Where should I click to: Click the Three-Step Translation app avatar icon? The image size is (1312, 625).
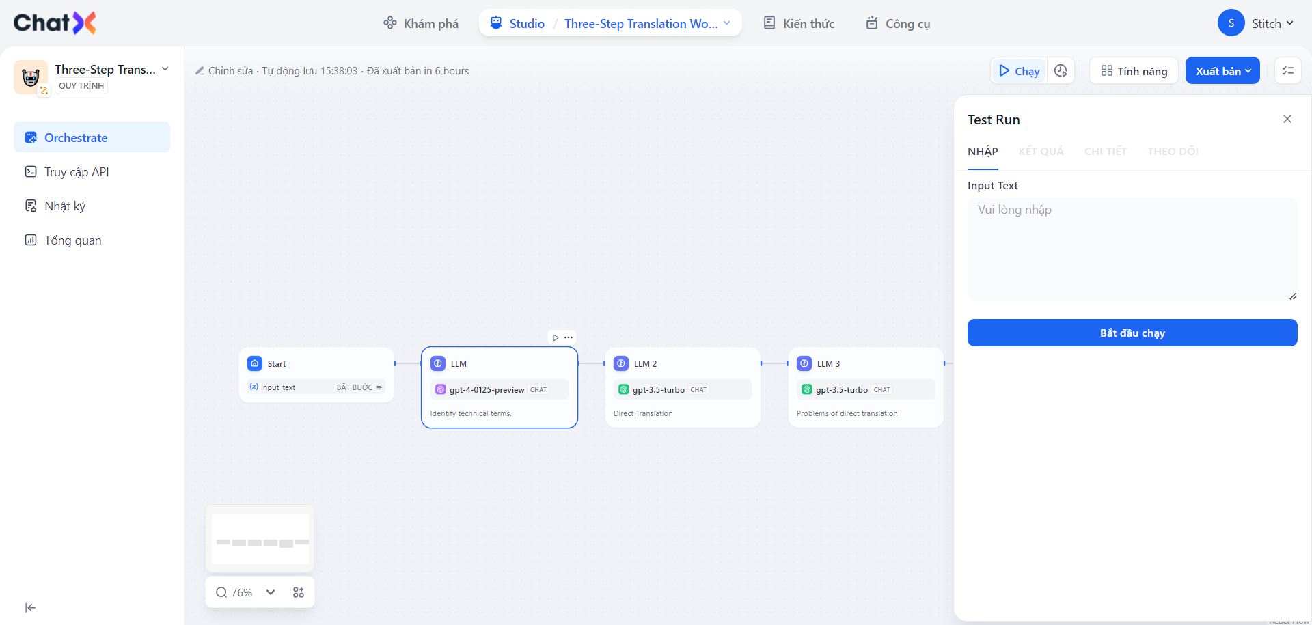pos(31,77)
